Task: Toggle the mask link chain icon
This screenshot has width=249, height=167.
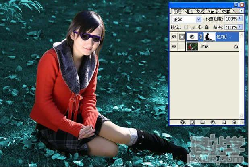Action: pyautogui.click(x=201, y=37)
